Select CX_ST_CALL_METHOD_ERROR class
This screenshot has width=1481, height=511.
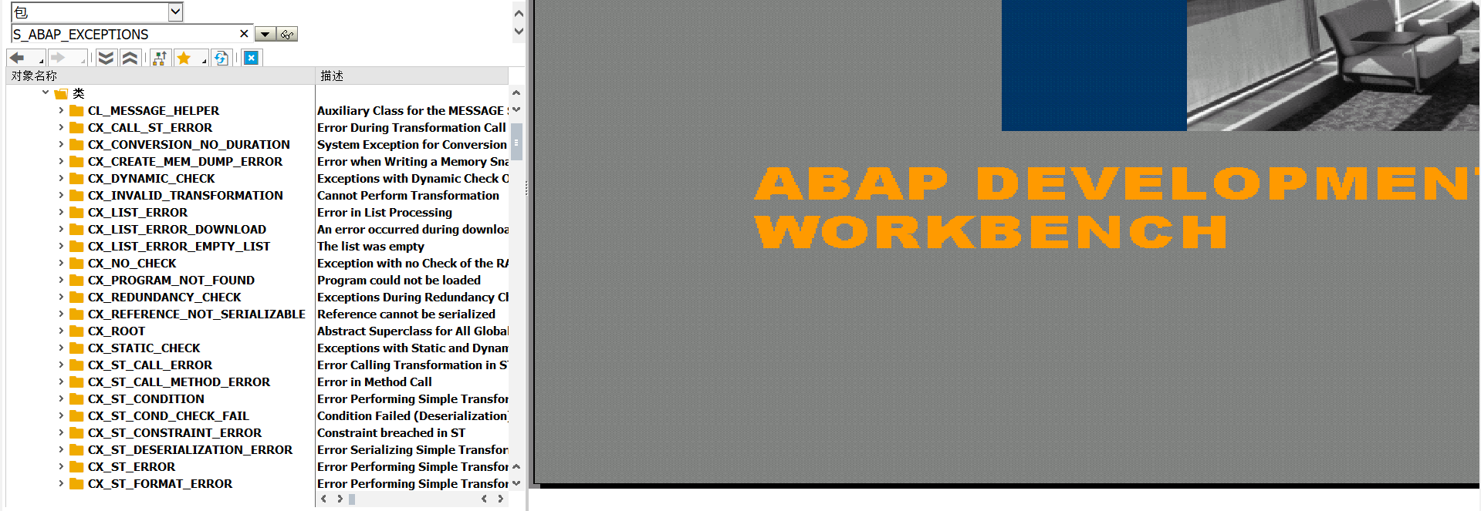(179, 382)
